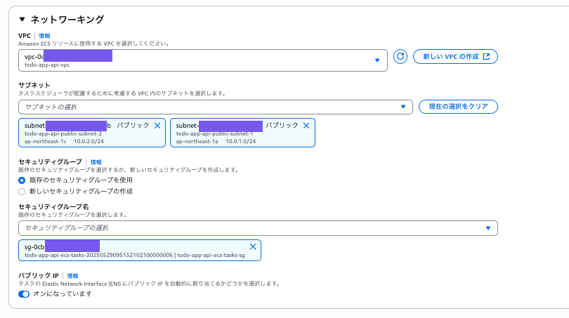Collapse the ネットワーキング section triangle
This screenshot has width=569, height=318.
pyautogui.click(x=22, y=19)
